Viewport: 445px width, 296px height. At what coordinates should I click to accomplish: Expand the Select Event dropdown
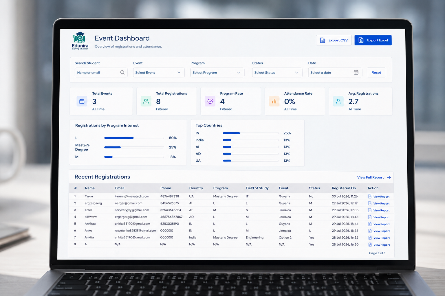pyautogui.click(x=158, y=72)
